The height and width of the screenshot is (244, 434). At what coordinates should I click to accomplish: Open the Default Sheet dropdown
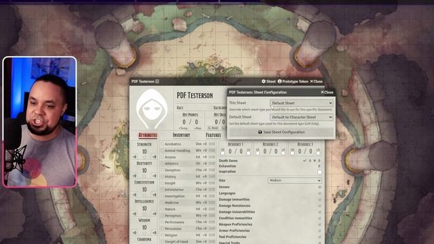(x=301, y=117)
